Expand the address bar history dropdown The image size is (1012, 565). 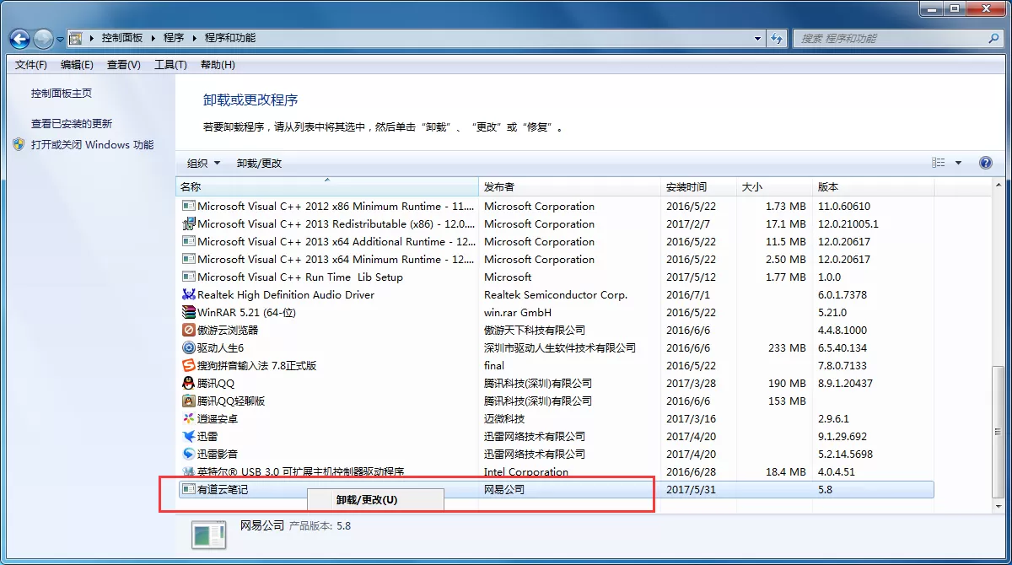pyautogui.click(x=758, y=38)
